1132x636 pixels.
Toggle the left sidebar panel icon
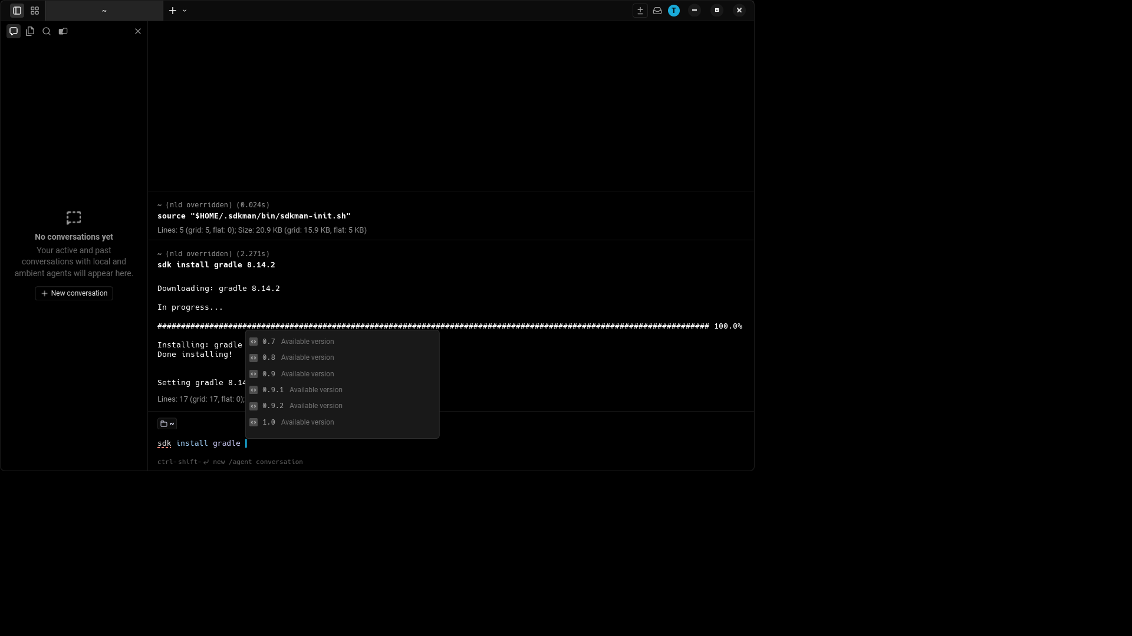point(17,11)
